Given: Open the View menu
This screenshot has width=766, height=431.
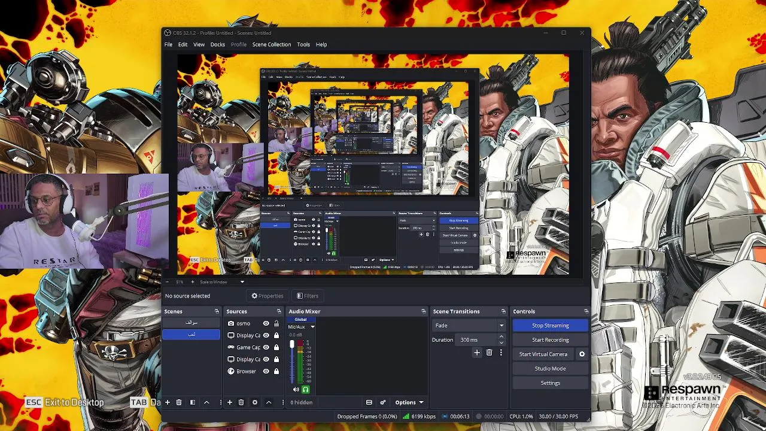Looking at the screenshot, I should [199, 44].
